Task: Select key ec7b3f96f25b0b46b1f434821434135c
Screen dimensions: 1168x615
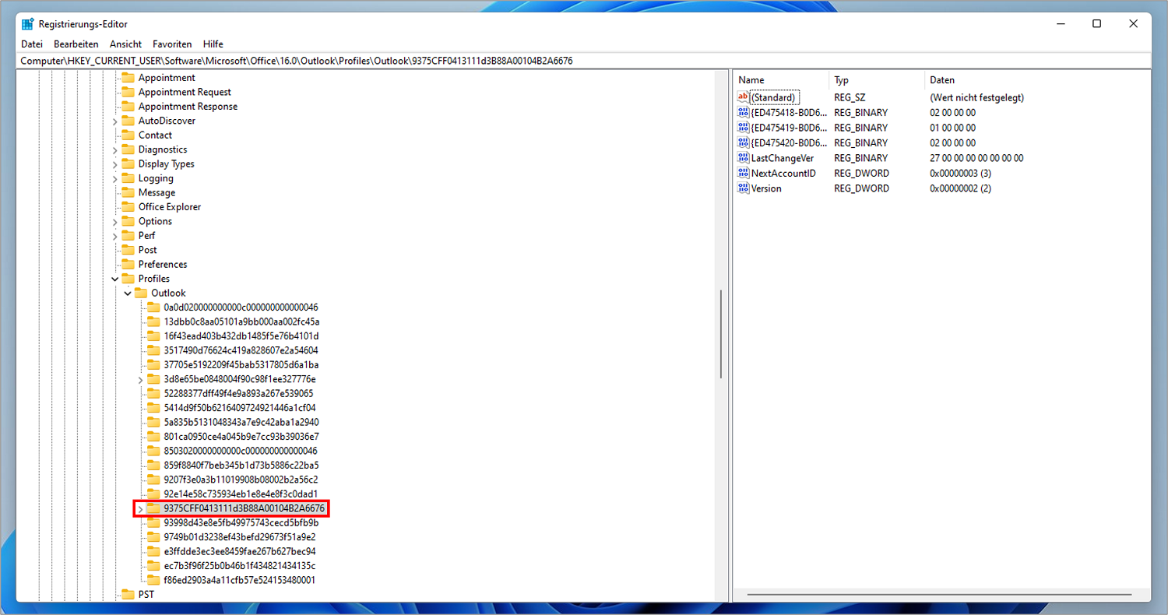Action: [240, 566]
